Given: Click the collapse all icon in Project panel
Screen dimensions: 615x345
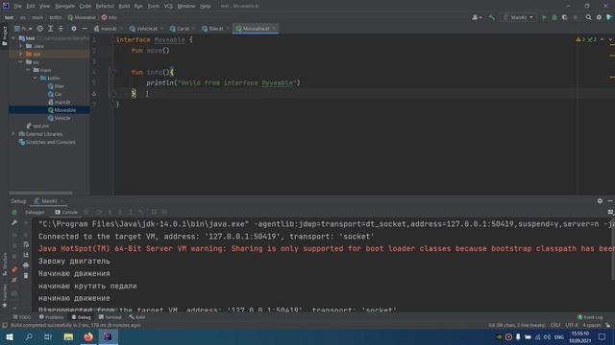Looking at the screenshot, I should (61, 29).
